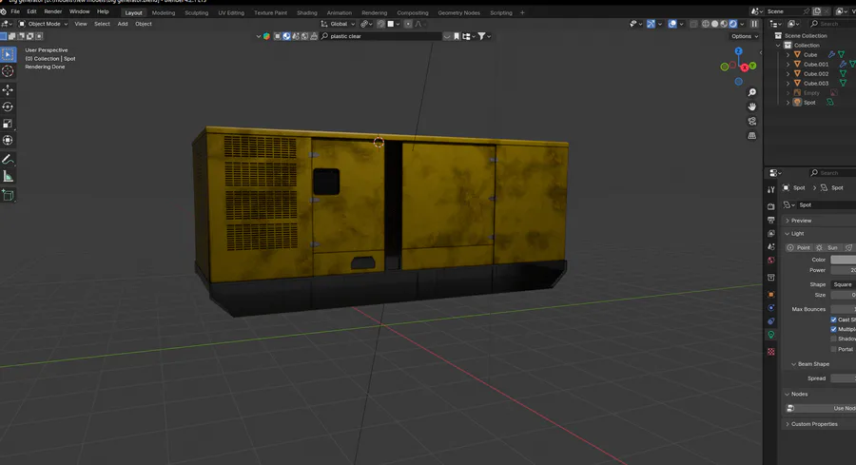This screenshot has width=856, height=465.
Task: Open the View Layer properties tab
Action: pyautogui.click(x=770, y=234)
